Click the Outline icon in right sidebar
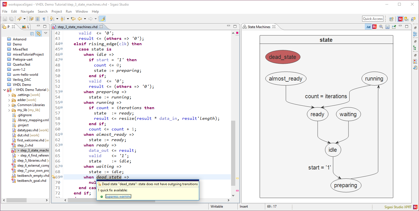 coord(415,34)
